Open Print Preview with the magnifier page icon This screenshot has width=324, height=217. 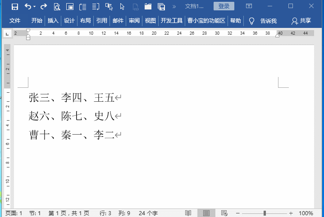coord(57,7)
